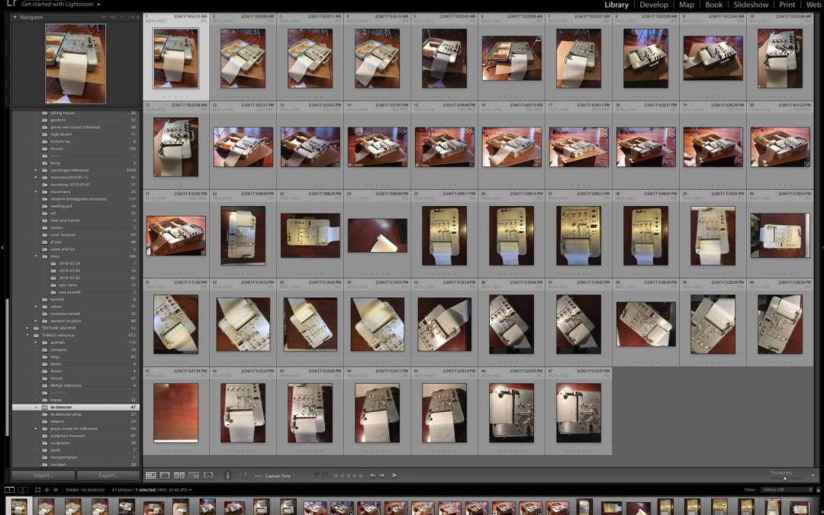Screen dimensions: 824x515
Task: Open the Capture Time sort dropdown
Action: coord(278,476)
